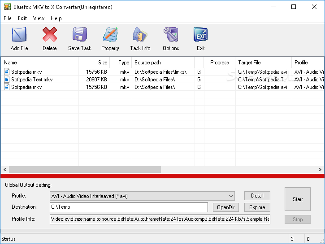Click the app icon in title bar
Image resolution: width=325 pixels, height=244 pixels.
[8, 7]
